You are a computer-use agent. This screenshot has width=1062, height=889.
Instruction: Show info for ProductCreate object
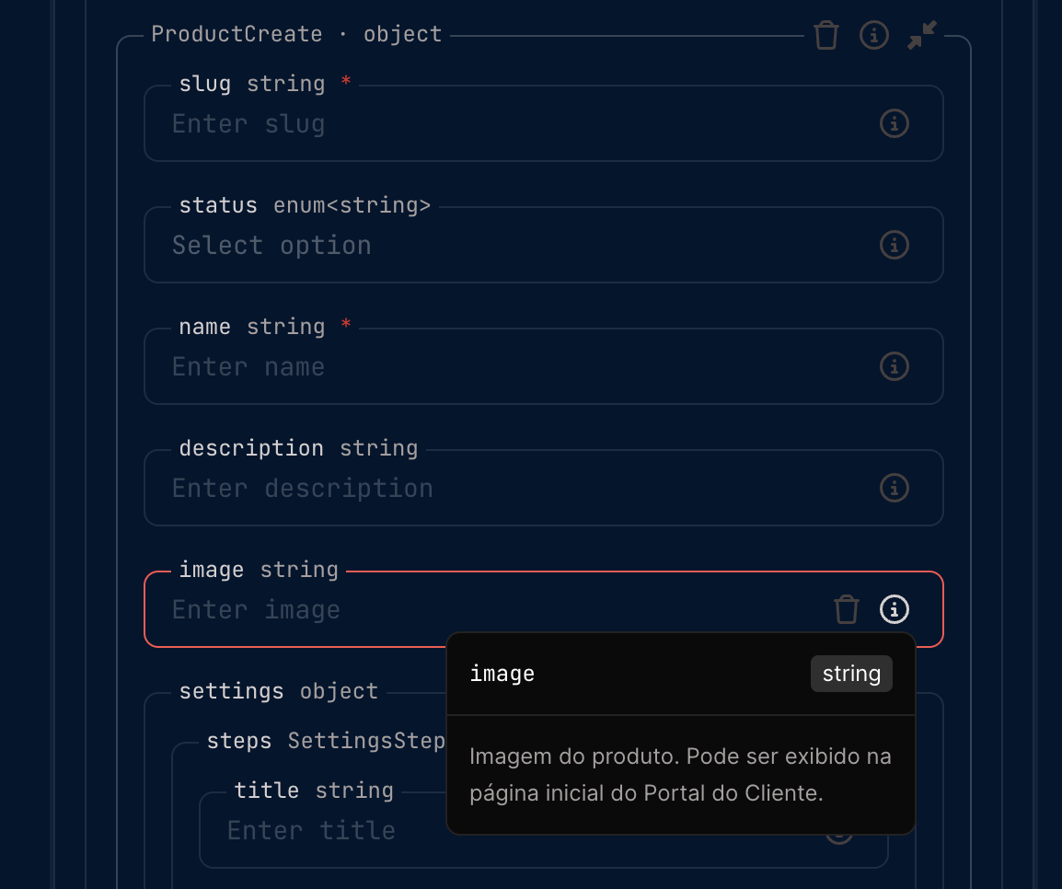click(x=873, y=36)
